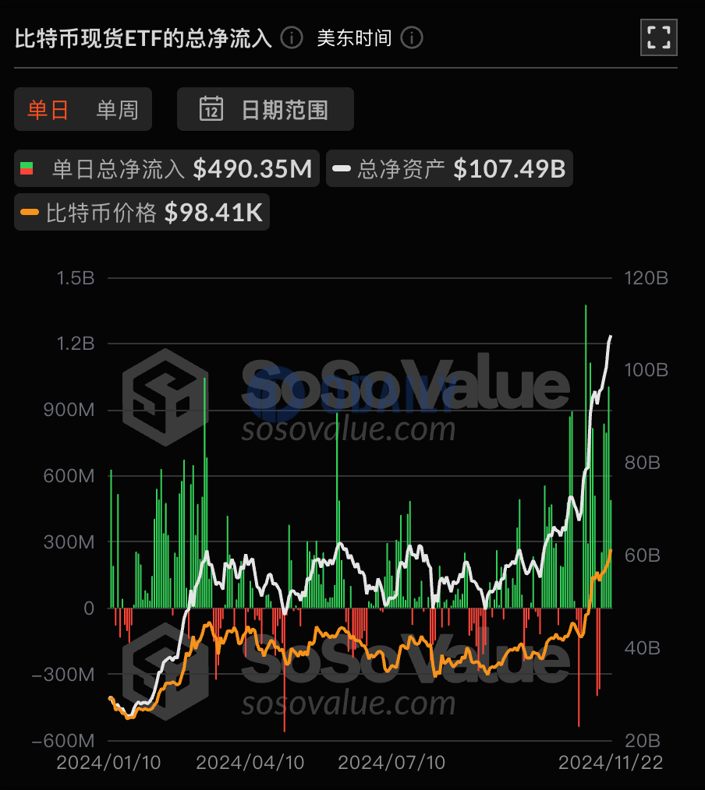Click the 2024/04/10 date on x-axis

[250, 762]
